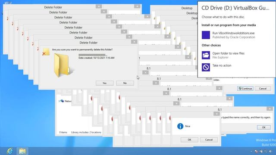This screenshot has height=155, width=276.
Task: Click the 'Choose what to do with this disc.' text
Action: (223, 17)
